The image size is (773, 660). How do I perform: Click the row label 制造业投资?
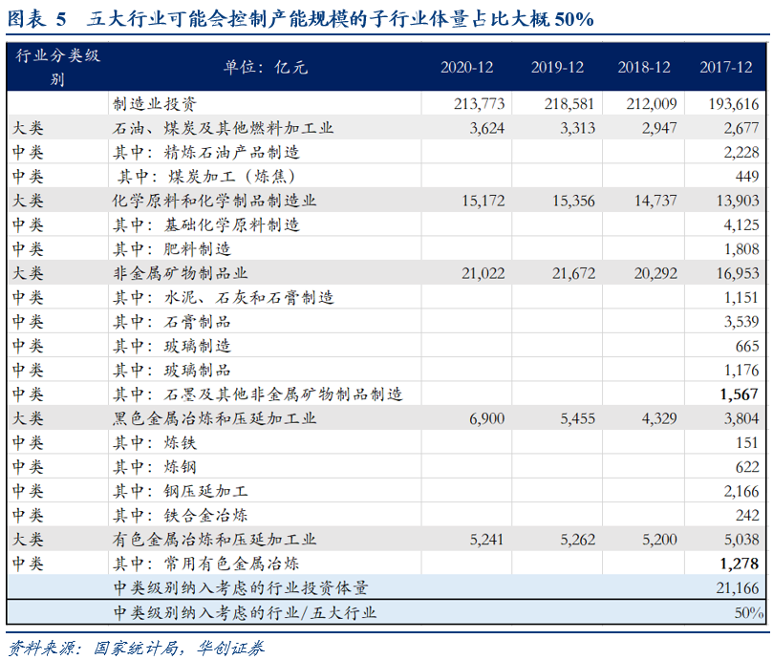coord(155,103)
